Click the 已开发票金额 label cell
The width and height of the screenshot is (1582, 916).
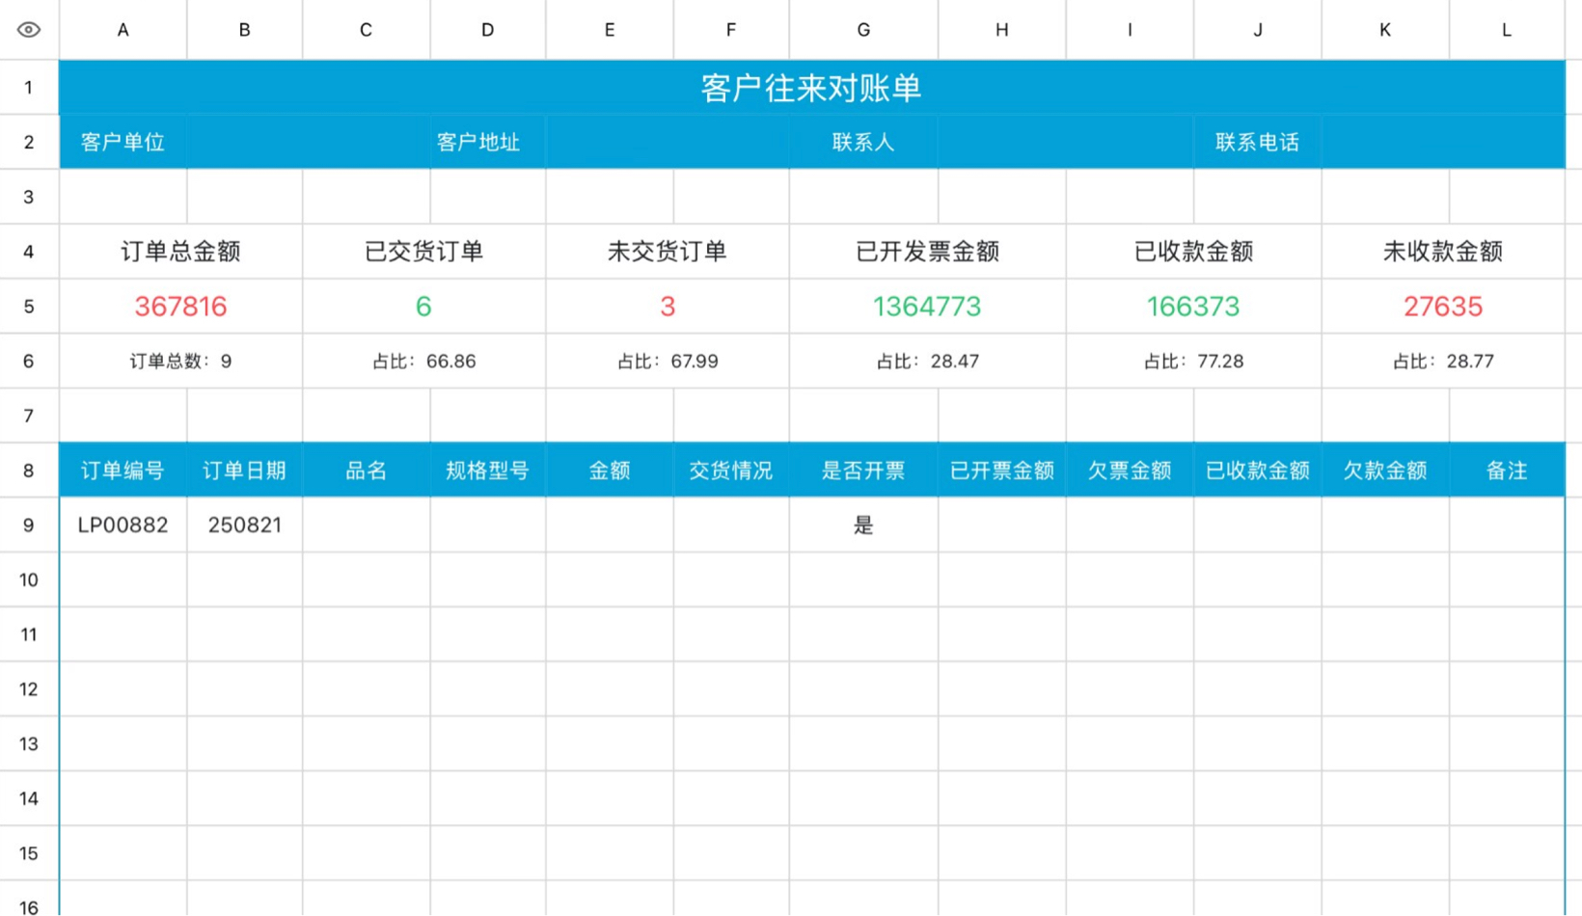pos(928,252)
